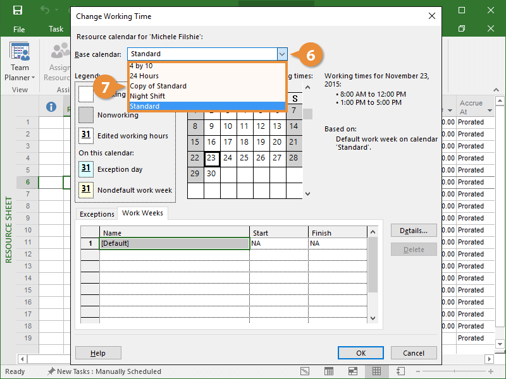This screenshot has width=506, height=379.
Task: Open the File menu tab
Action: [19, 29]
